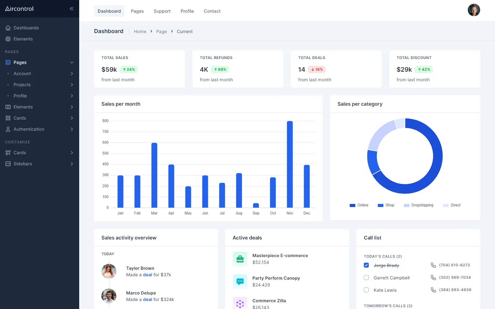Click the breadcrumb arrow after Home
This screenshot has width=495, height=309.
click(x=151, y=31)
